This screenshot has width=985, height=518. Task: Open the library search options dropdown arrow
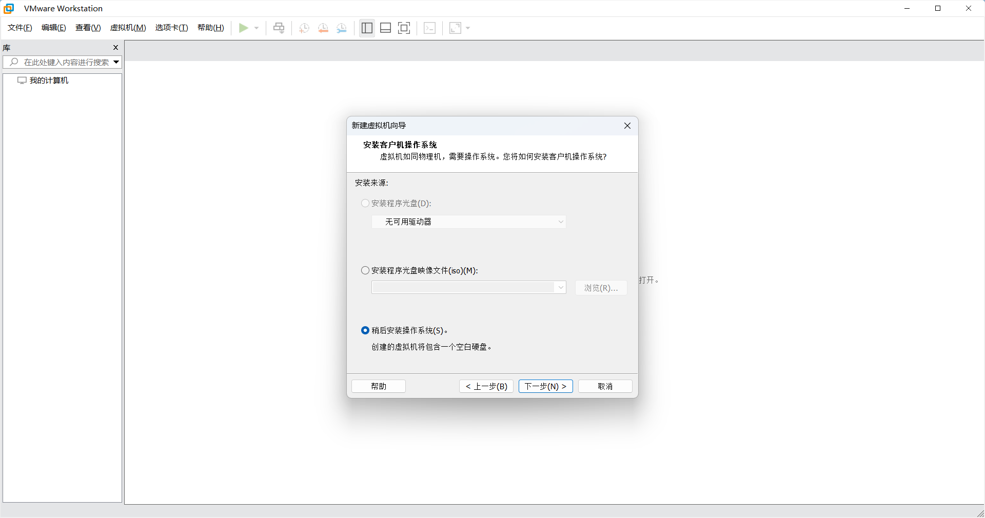tap(116, 62)
